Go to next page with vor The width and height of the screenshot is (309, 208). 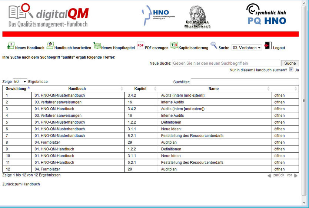click(x=292, y=175)
